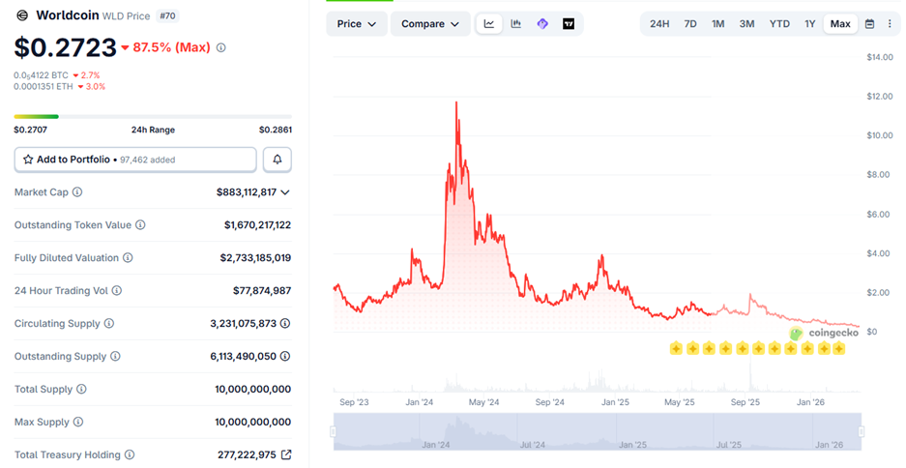Screen dimensions: 906x468
Task: Switch to candlestick chart icon
Action: pyautogui.click(x=515, y=24)
